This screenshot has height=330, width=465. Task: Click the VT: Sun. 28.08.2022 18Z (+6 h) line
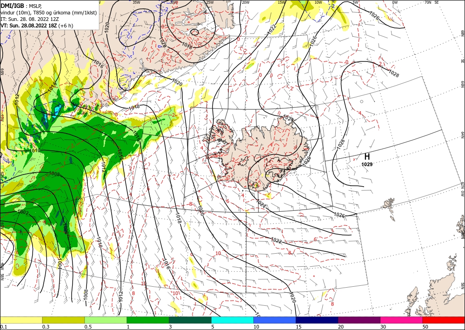(37, 26)
